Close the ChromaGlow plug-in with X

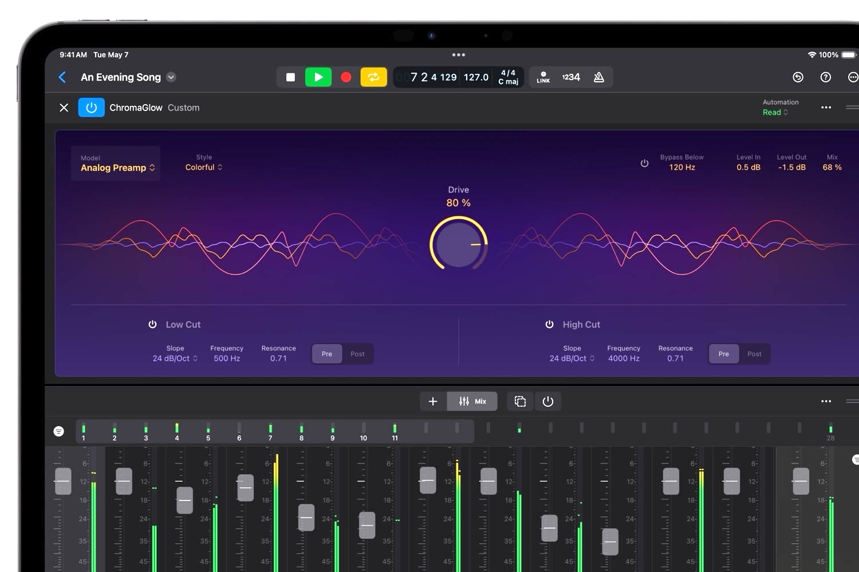pyautogui.click(x=64, y=108)
